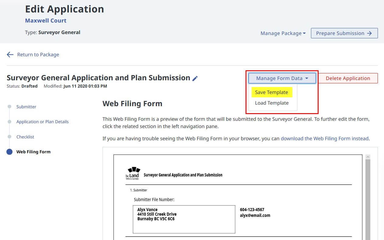The height and width of the screenshot is (240, 384).
Task: Click the form preview vertical scrollbar track
Action: (x=368, y=200)
